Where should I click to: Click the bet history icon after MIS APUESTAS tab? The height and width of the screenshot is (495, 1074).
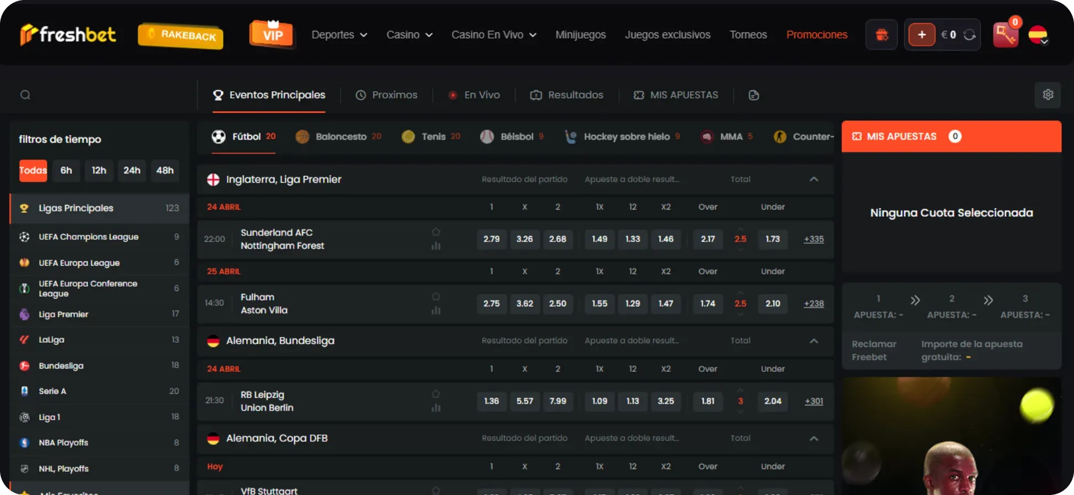pyautogui.click(x=754, y=95)
